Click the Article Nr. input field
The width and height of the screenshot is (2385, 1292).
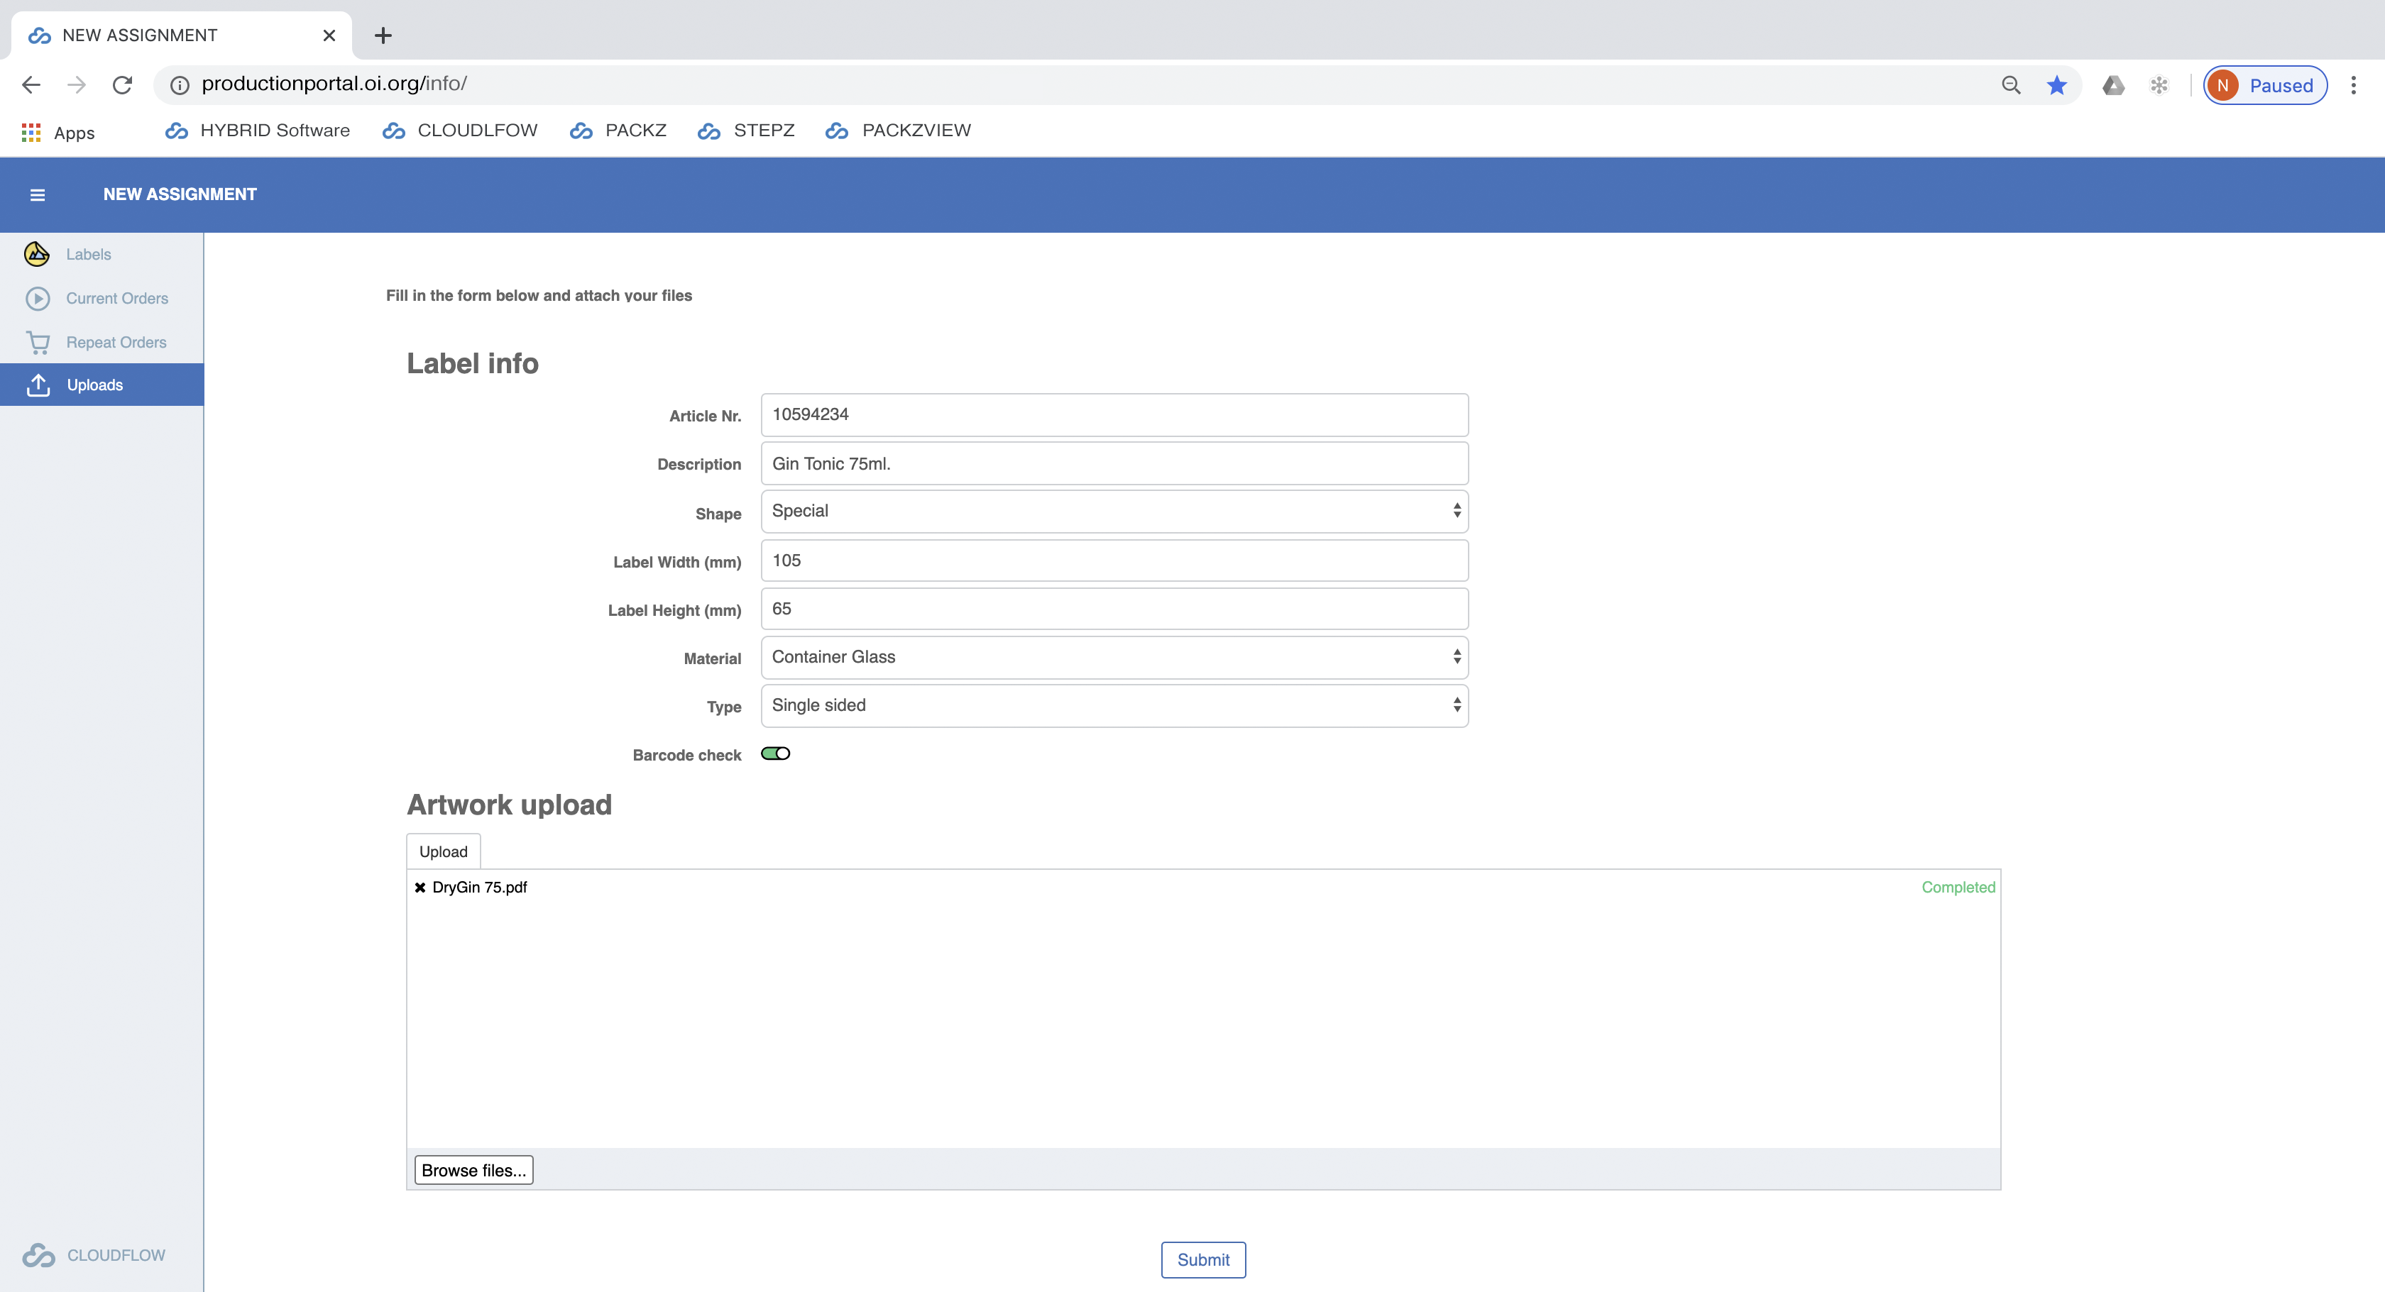[x=1114, y=414]
